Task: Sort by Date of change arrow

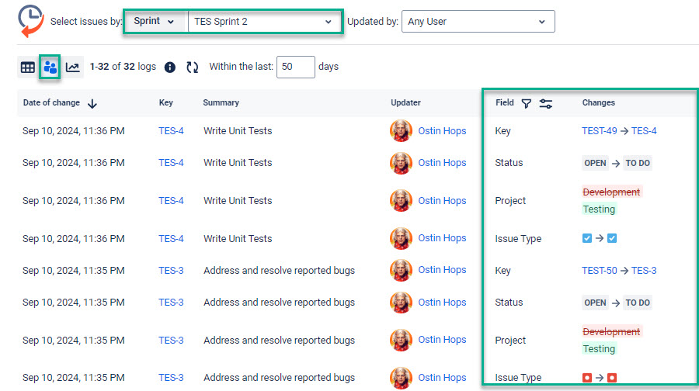Action: click(x=92, y=103)
